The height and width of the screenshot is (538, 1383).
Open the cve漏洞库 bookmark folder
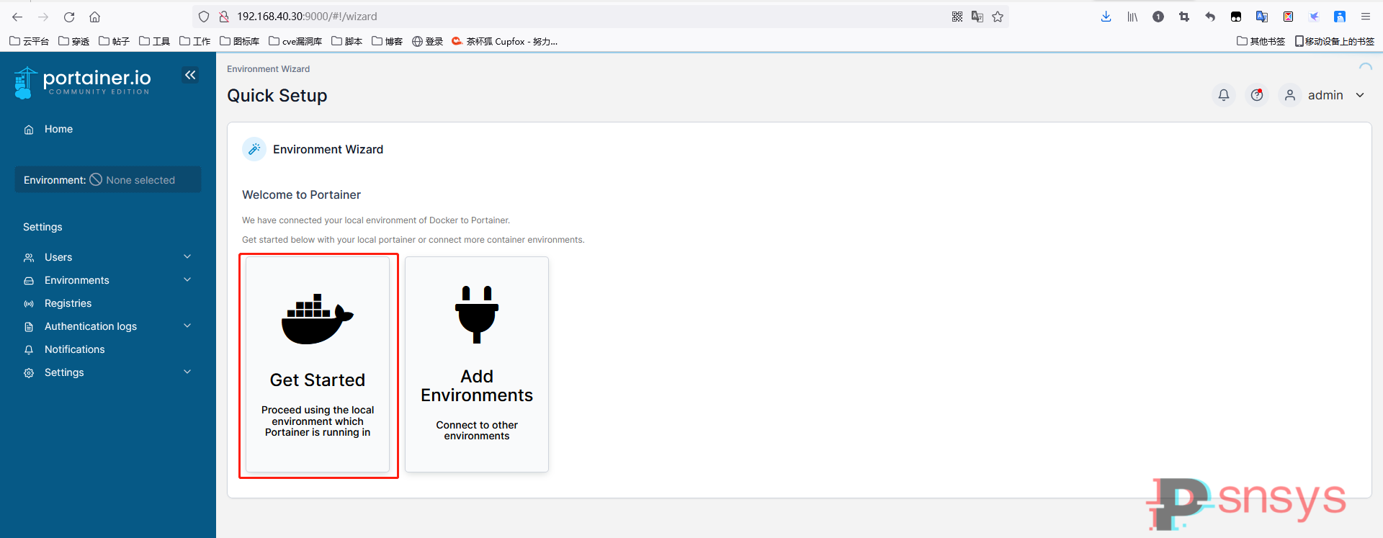pyautogui.click(x=295, y=41)
